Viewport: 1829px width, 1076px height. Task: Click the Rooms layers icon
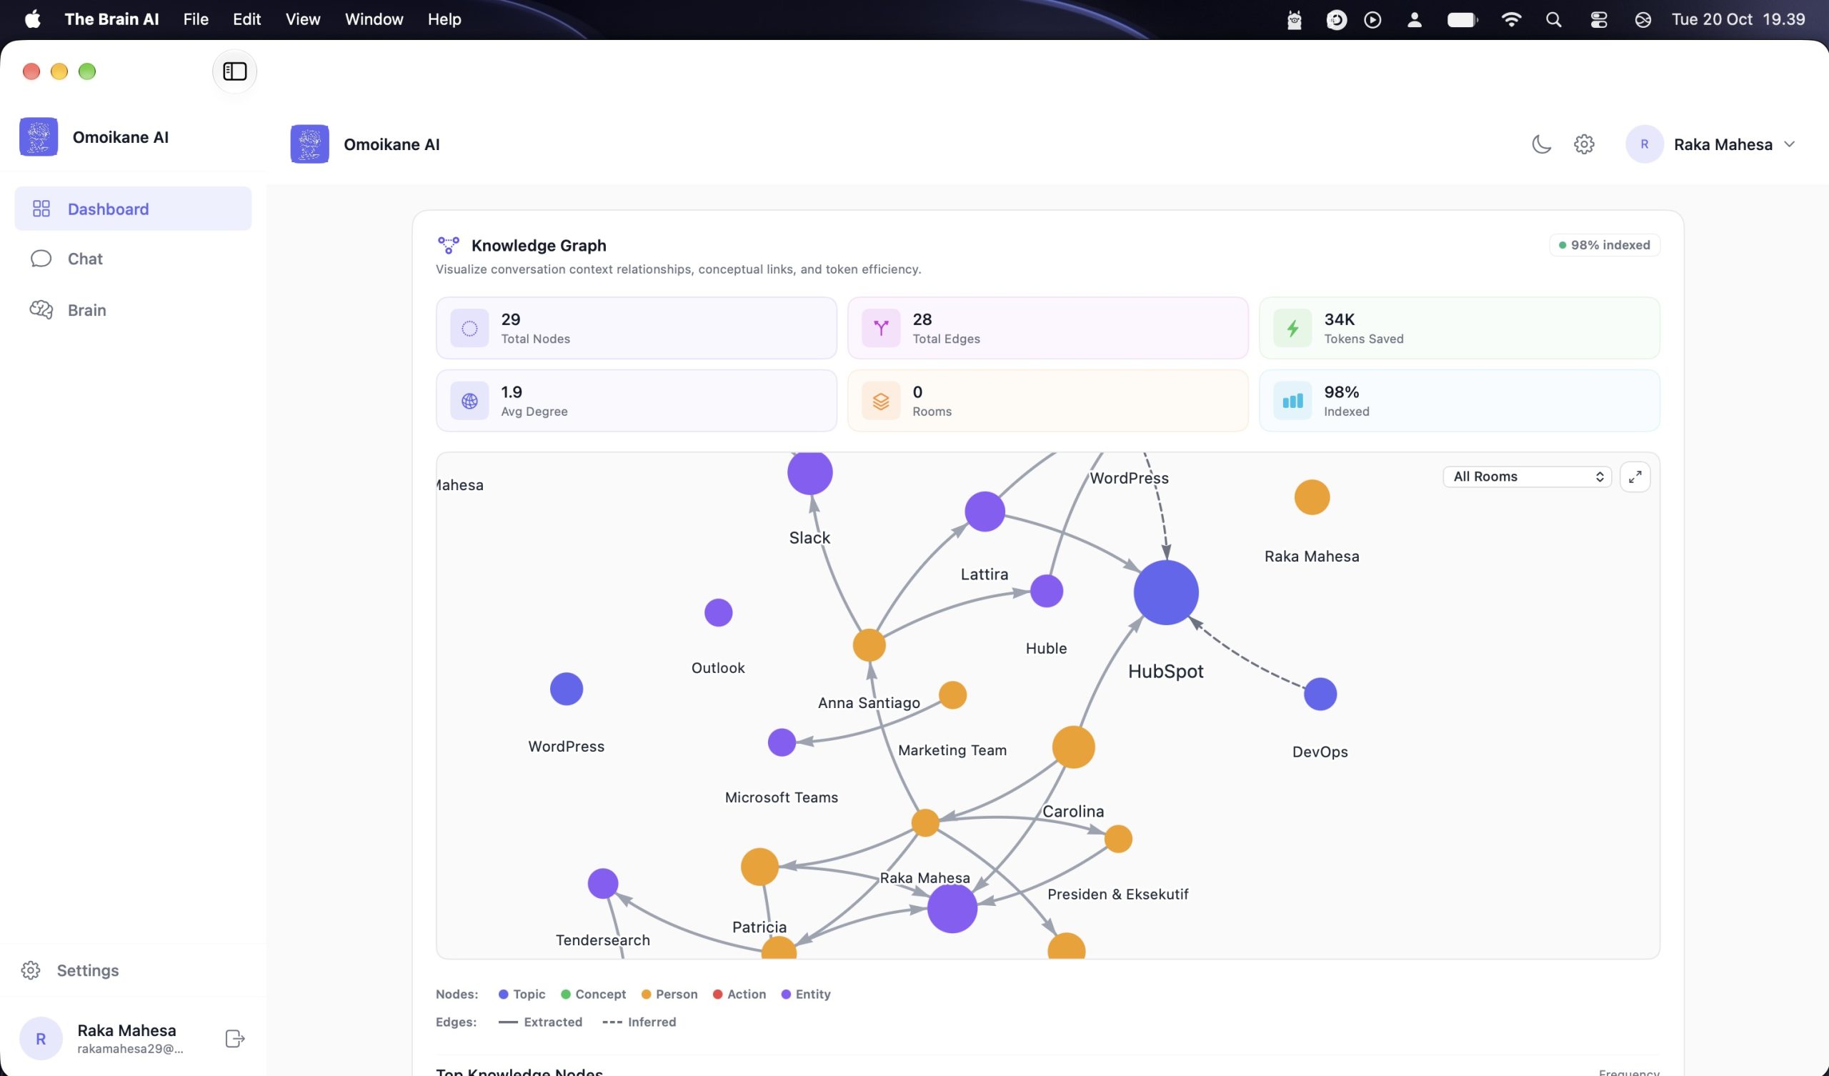880,401
